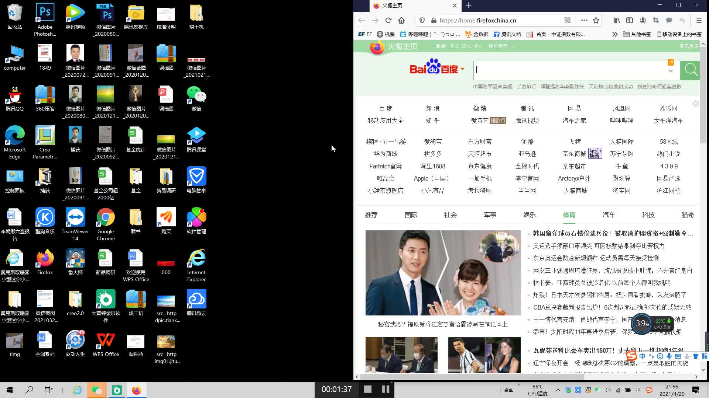709x398 pixels.
Task: Open Adobe Photoshop desktop icon
Action: click(x=45, y=20)
